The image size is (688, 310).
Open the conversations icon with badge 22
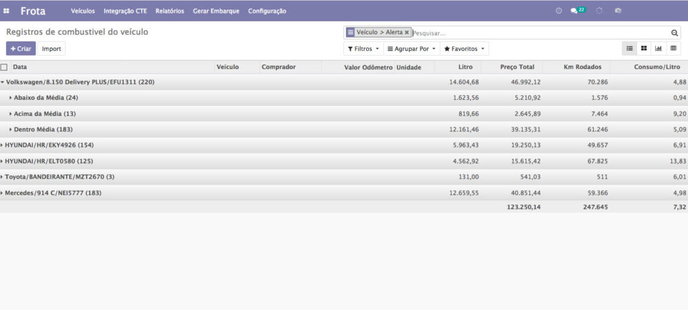[577, 11]
